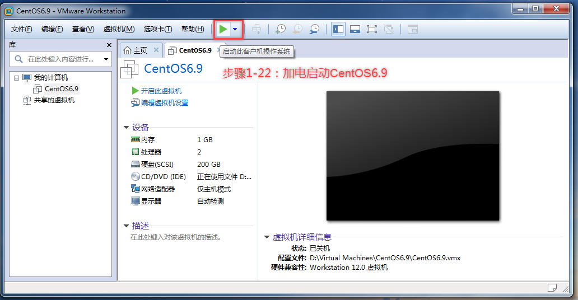This screenshot has height=300, width=578.
Task: Open the 编辑(E) menu
Action: (52, 29)
